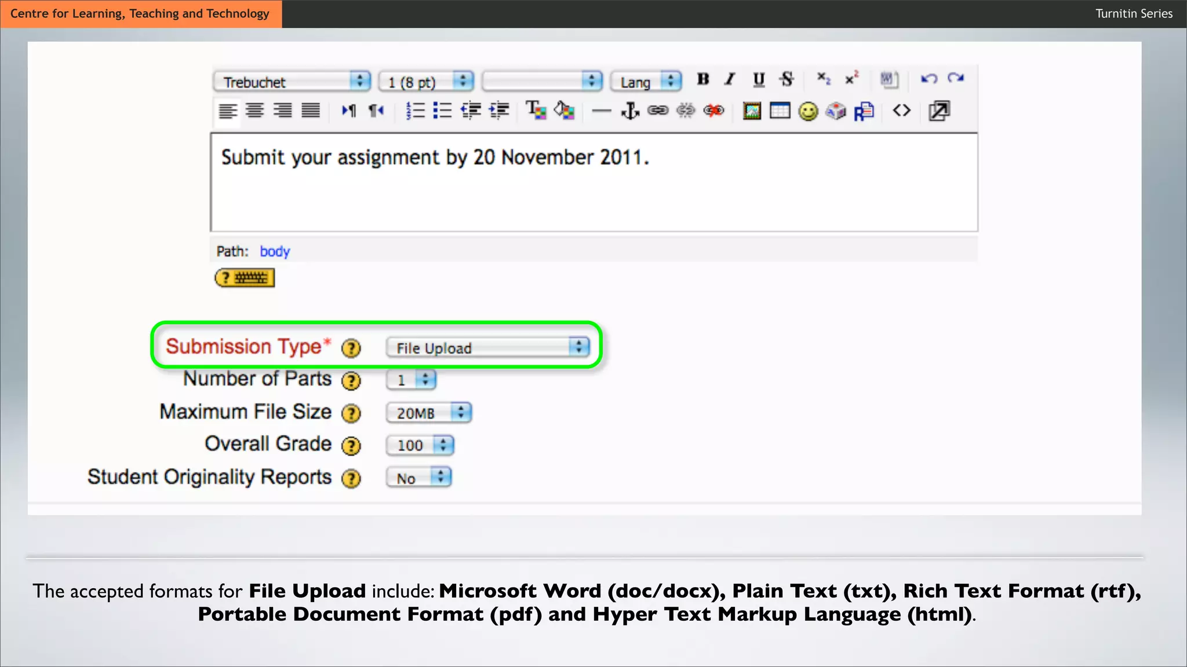Toggle HTML source view
The image size is (1187, 667).
[x=901, y=110]
